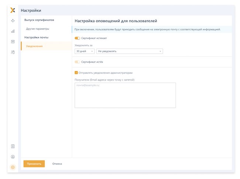Screen dimensions: 240x179
Task: Open the four-arrow move icon in sidebar
Action: (x=13, y=21)
